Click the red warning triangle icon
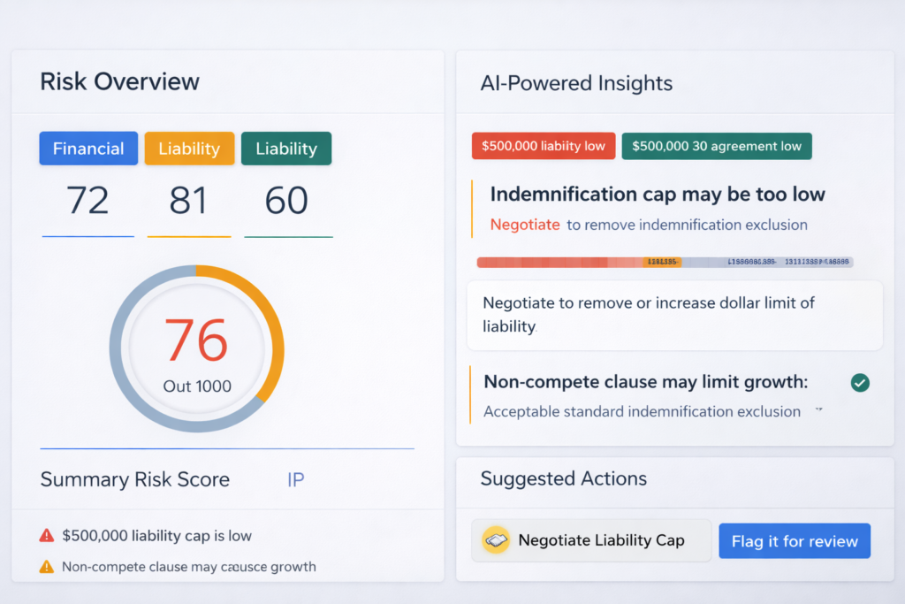 47,535
